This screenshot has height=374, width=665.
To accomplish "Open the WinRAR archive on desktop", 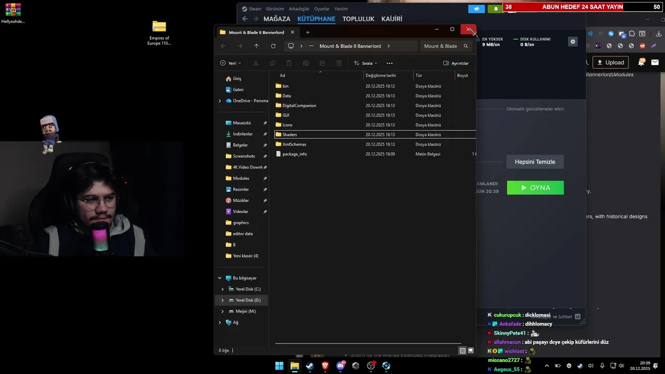I will click(x=13, y=14).
